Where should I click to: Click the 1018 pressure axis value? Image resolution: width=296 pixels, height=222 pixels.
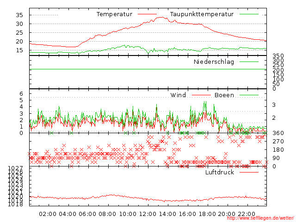(x=15, y=204)
